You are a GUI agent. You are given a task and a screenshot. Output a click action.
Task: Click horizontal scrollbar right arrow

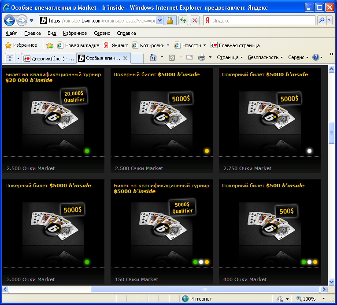pos(324,289)
